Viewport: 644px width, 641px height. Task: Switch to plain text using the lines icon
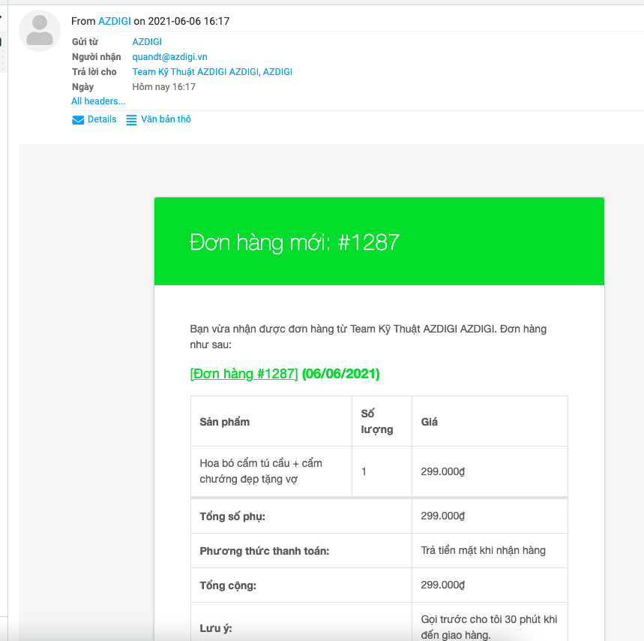click(x=130, y=119)
